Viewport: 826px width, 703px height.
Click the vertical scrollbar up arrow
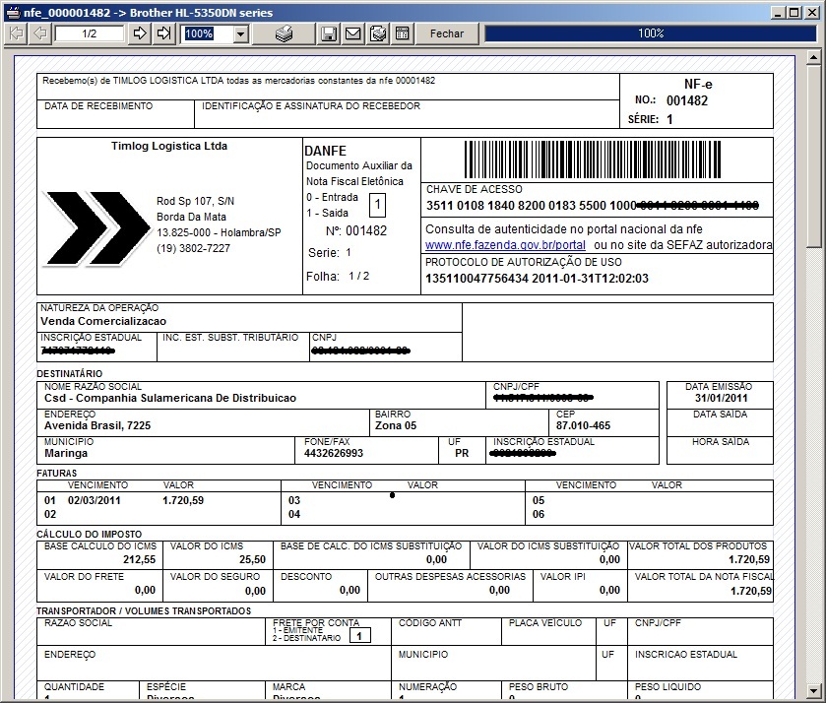point(813,57)
